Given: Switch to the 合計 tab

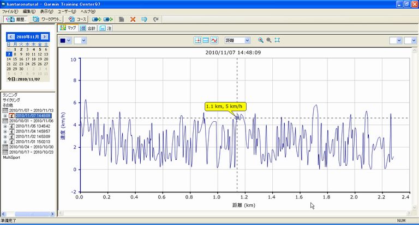Looking at the screenshot, I should pyautogui.click(x=88, y=28).
